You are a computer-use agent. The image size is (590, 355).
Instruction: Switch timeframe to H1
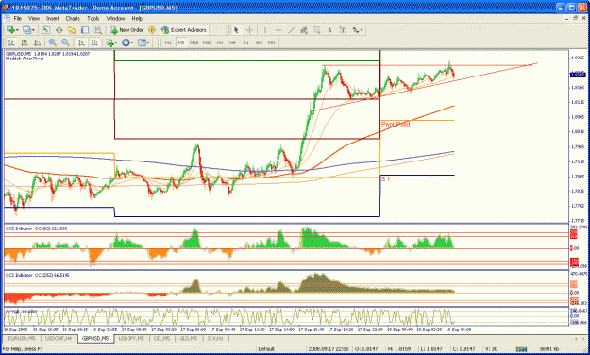point(220,42)
